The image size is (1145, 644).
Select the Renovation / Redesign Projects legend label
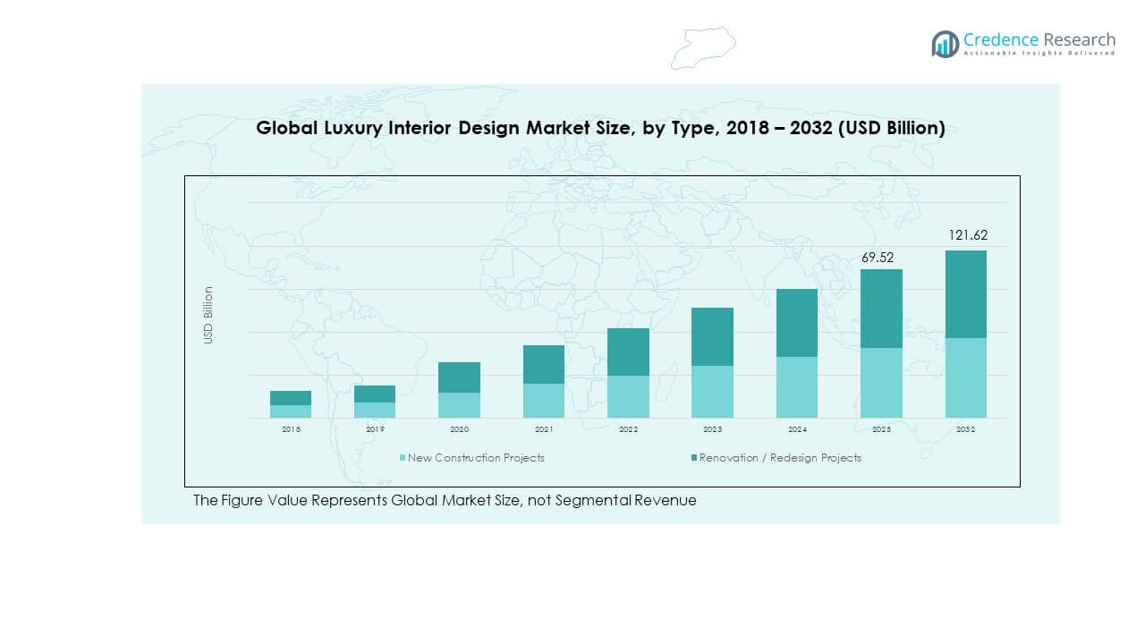click(x=780, y=458)
